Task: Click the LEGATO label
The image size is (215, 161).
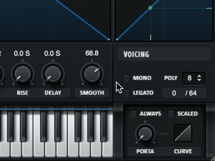Action: [x=143, y=93]
